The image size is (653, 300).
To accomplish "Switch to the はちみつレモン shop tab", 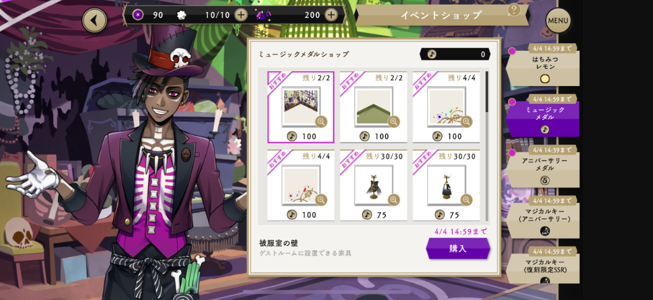I will [543, 65].
